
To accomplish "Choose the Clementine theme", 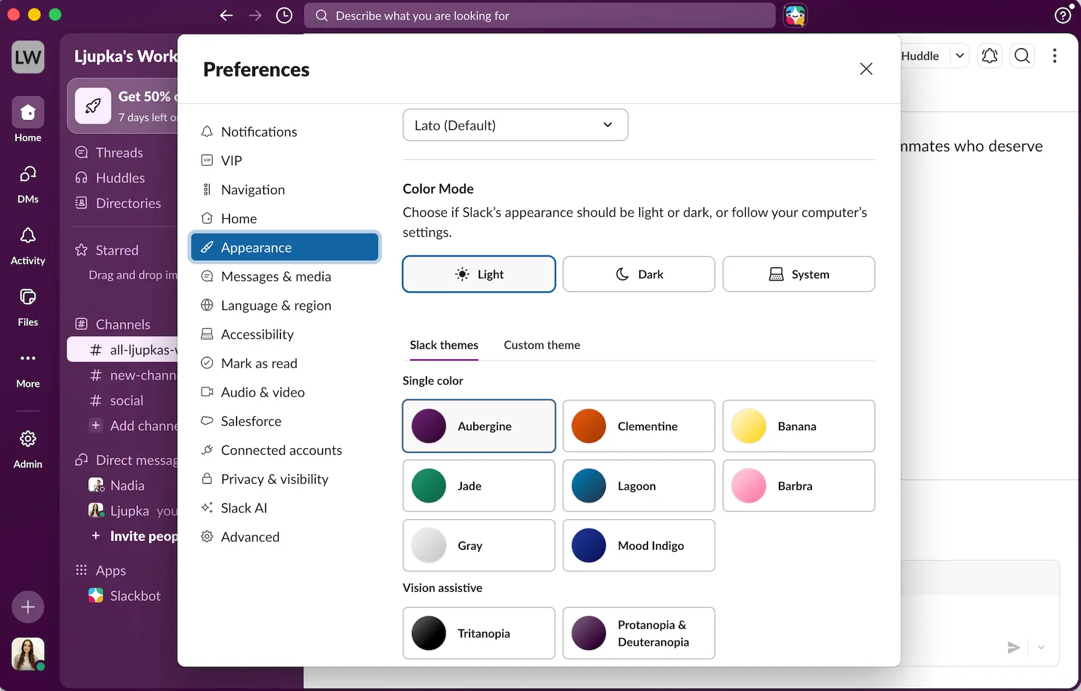I will (638, 426).
